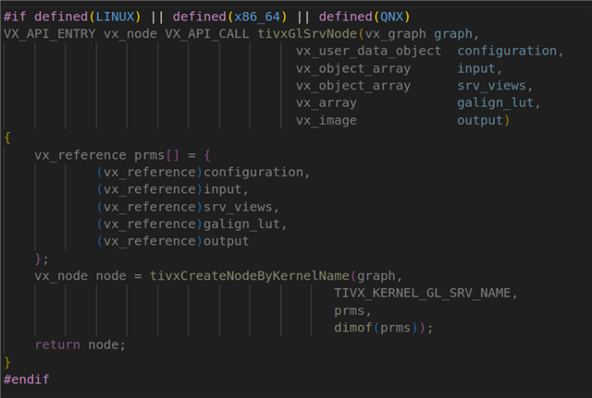Click the (vx_reference)input cast line

coord(173,189)
